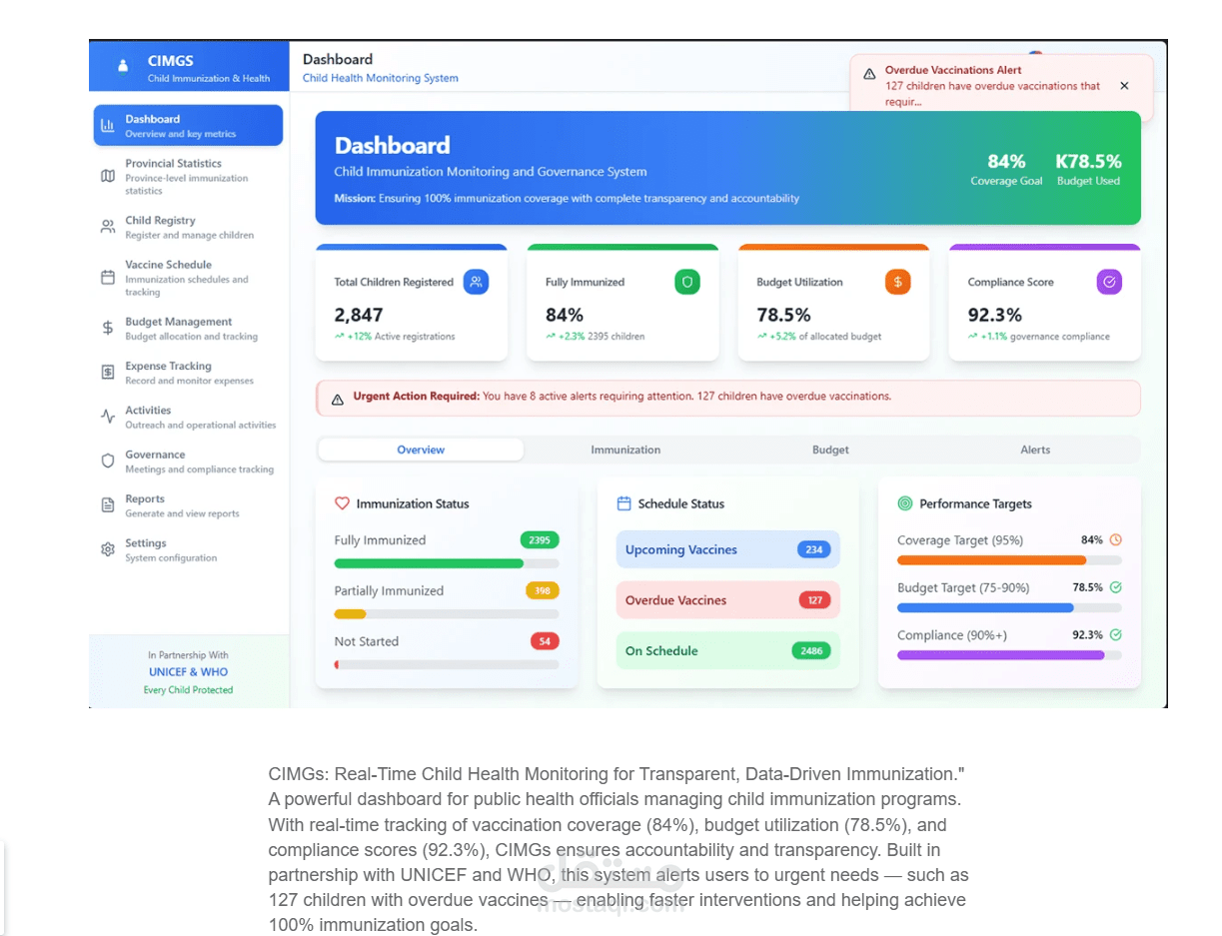Go to Reports in the sidebar
Viewport: 1222px width, 936px height.
point(189,505)
